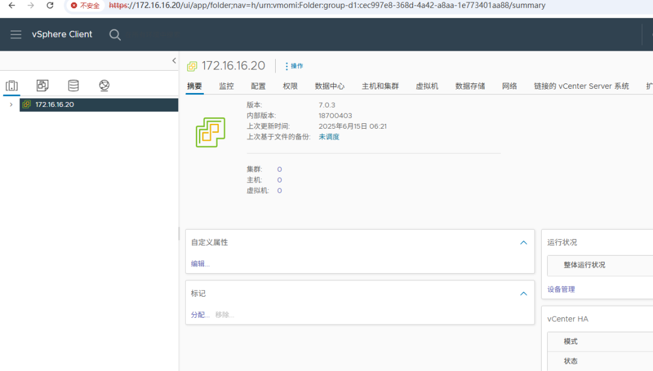Click the 未调度 backup schedule link

[x=329, y=137]
